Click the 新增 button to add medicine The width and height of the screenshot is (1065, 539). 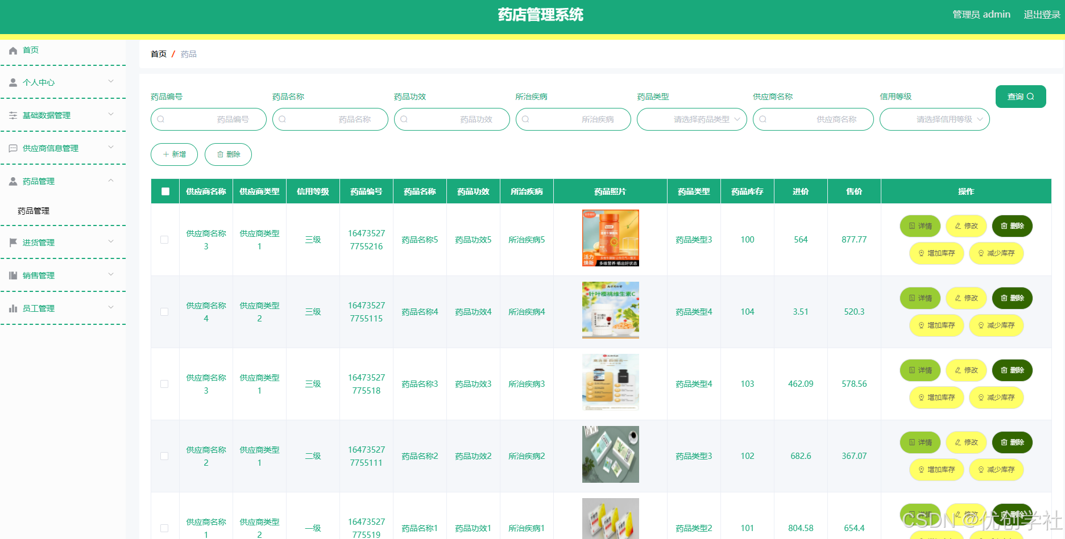point(173,154)
